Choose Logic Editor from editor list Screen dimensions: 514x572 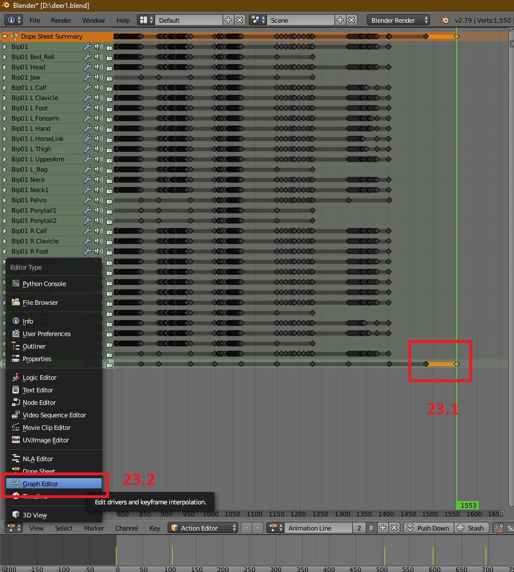coord(54,378)
